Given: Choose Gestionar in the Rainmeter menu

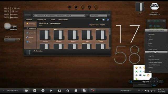Looking at the screenshot, I should click(x=156, y=34).
